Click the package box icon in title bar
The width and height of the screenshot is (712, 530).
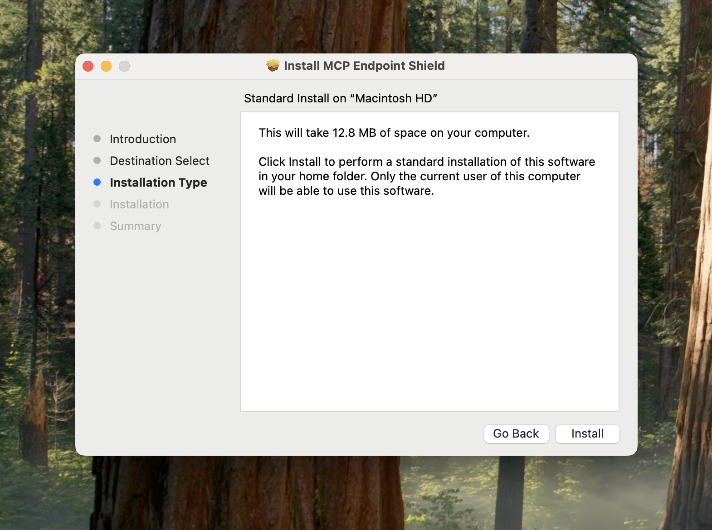[273, 66]
